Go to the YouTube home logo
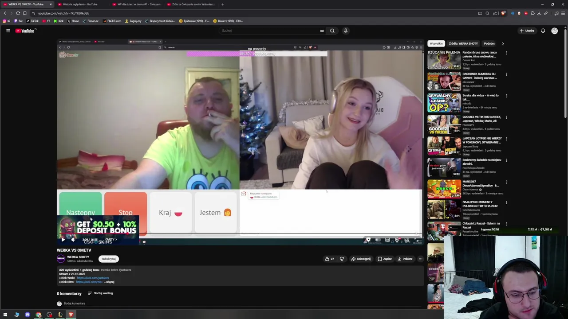The height and width of the screenshot is (319, 568). [x=25, y=31]
